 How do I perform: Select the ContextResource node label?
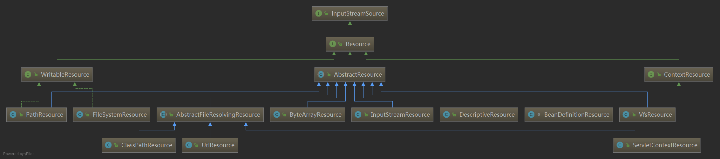[687, 74]
